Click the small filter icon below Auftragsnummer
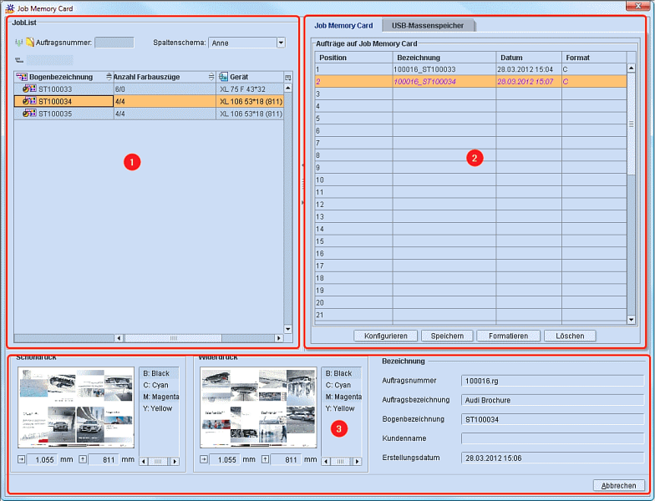Image resolution: width=655 pixels, height=501 pixels. [19, 60]
